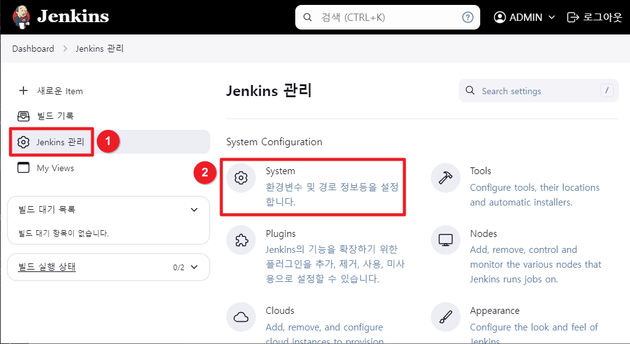Expand the ADMIN user dropdown chevron

552,17
